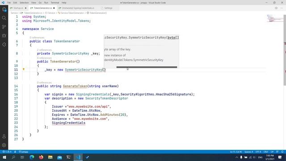286x161 pixels.
Task: Show hidden system tray icons
Action: coord(237,157)
